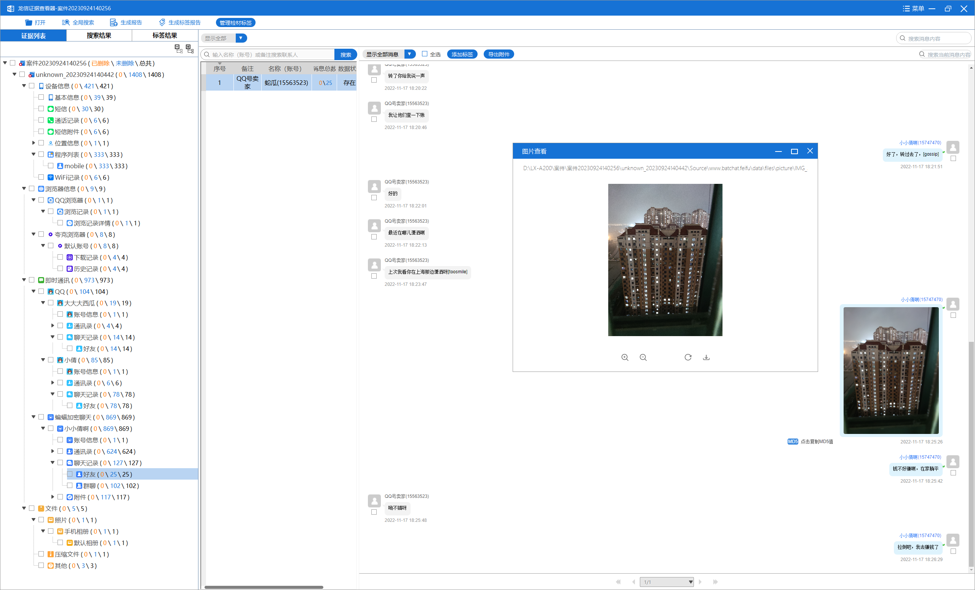Click message pane vertical scrollbar
Image resolution: width=975 pixels, height=590 pixels.
pyautogui.click(x=971, y=455)
